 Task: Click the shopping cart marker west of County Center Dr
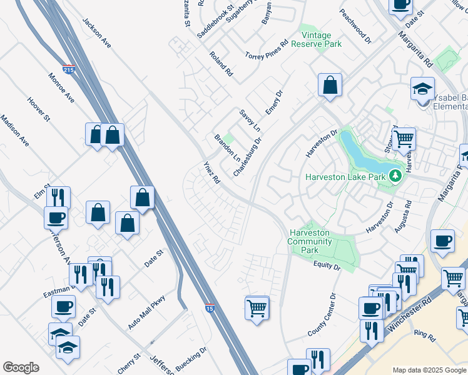[257, 309]
